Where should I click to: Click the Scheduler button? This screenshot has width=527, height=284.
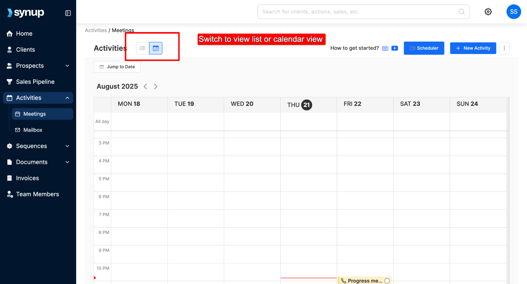(x=424, y=48)
